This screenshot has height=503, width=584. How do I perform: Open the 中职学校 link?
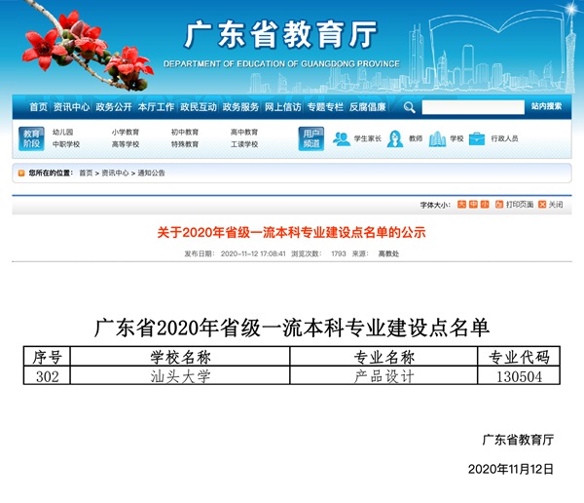66,144
